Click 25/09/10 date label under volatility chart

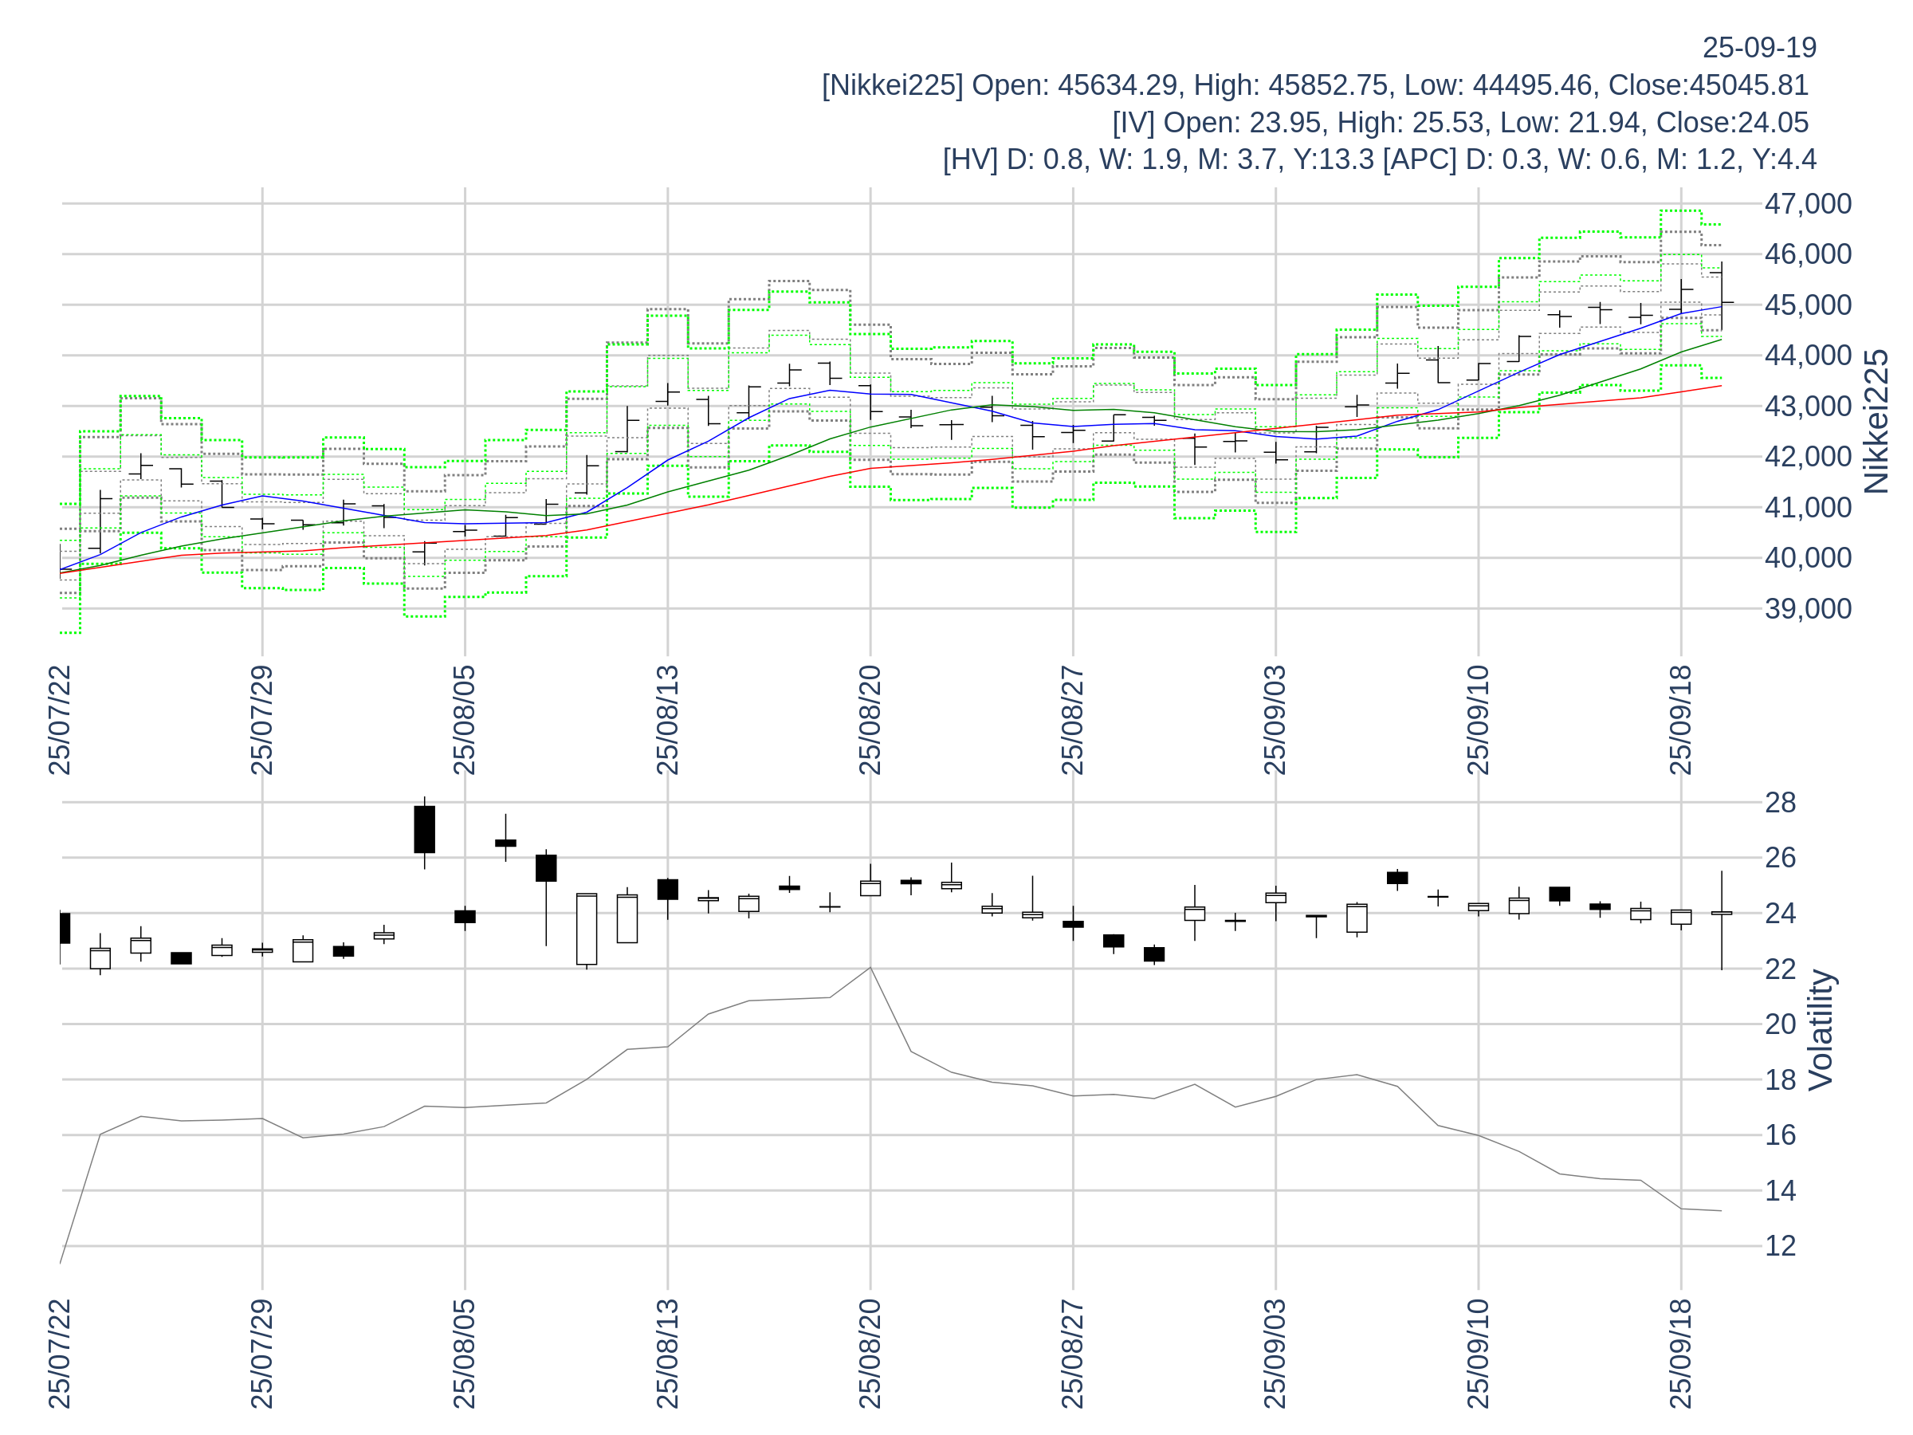click(x=1478, y=1354)
